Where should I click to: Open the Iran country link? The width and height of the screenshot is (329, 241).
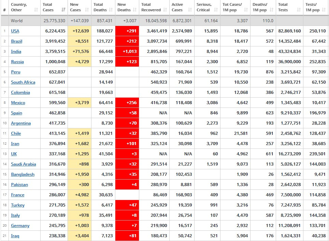point(15,144)
